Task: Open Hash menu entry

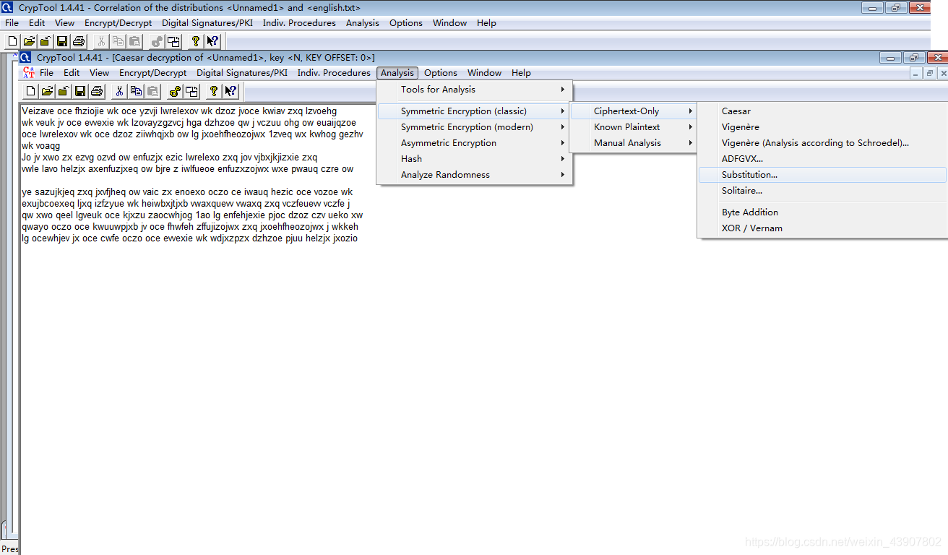Action: 475,159
